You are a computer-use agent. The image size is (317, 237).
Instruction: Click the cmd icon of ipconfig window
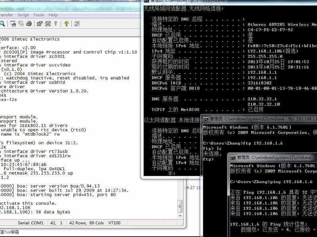pos(146,1)
